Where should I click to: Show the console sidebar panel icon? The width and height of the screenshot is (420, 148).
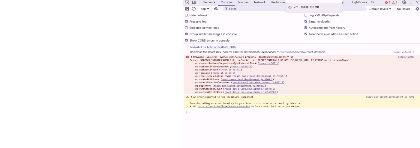click(x=187, y=9)
